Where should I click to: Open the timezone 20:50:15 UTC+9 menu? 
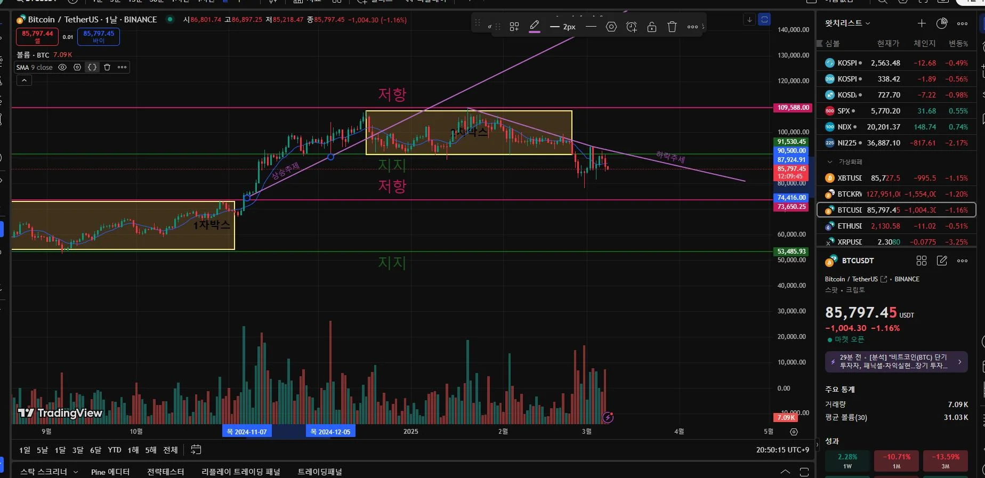[x=782, y=450]
